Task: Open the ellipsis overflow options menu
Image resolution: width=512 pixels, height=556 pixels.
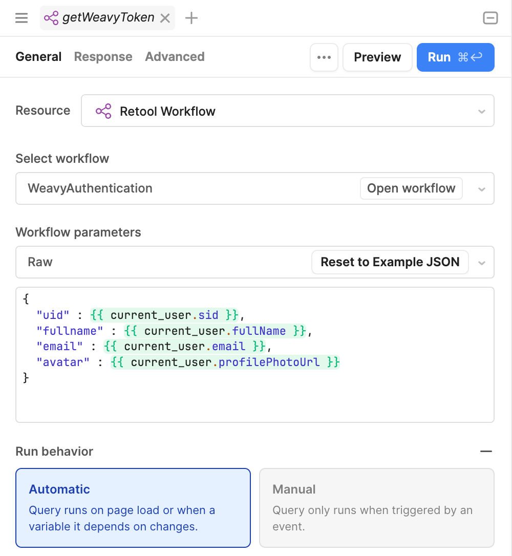Action: click(324, 57)
